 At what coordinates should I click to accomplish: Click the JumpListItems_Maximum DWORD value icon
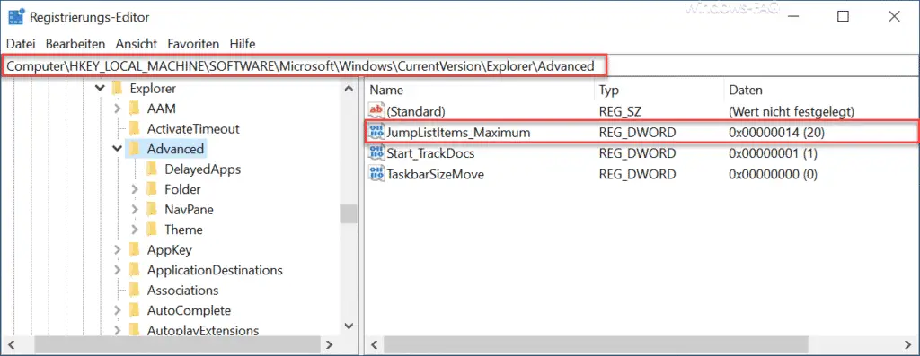point(376,133)
